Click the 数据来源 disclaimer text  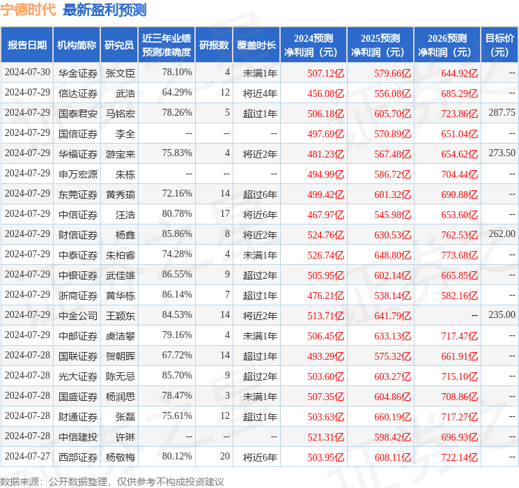(112, 481)
